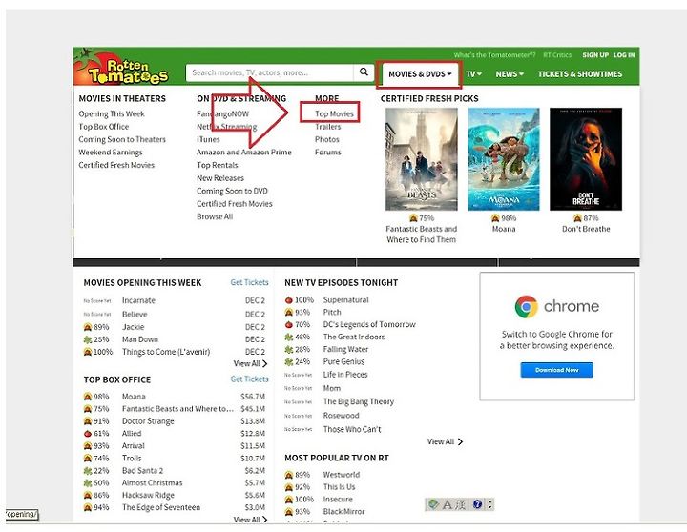Open Falling Water TV episode
This screenshot has width=687, height=532.
(345, 349)
